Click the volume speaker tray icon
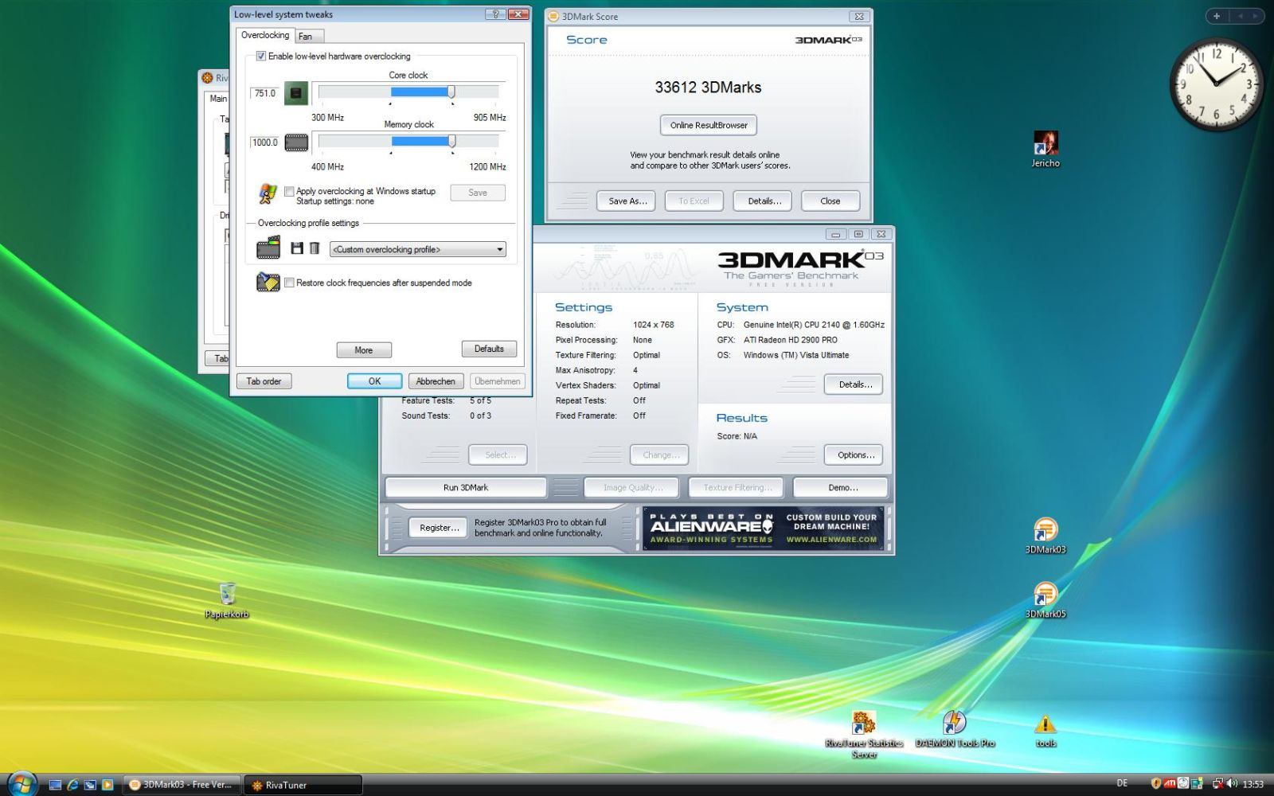Image resolution: width=1274 pixels, height=796 pixels. [1232, 784]
